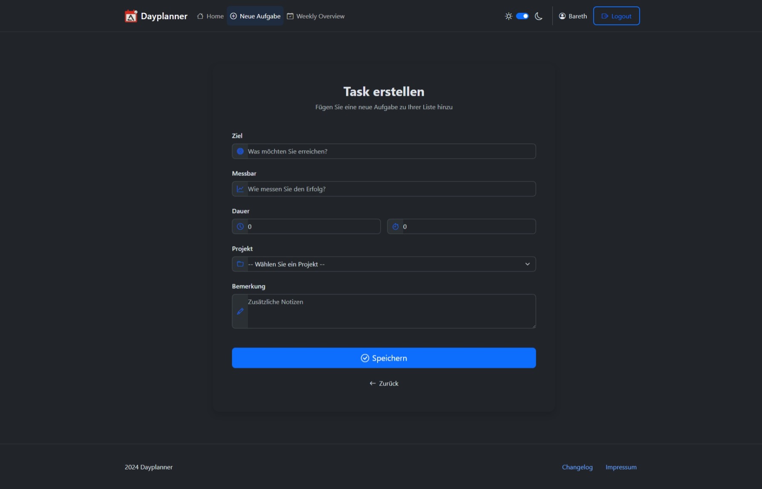Click the Speichern save button

point(384,358)
